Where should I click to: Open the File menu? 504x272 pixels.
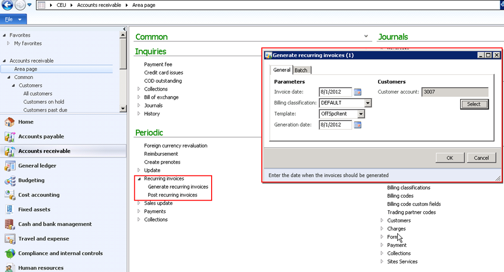pos(13,19)
